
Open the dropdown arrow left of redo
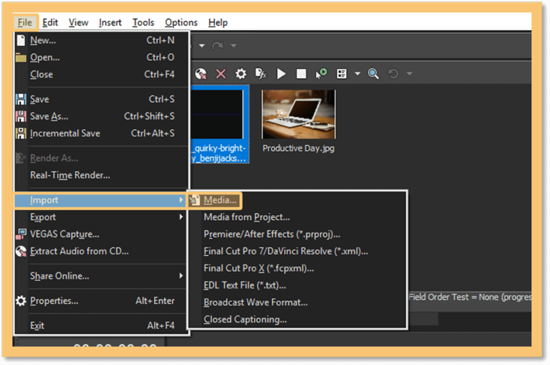click(202, 46)
